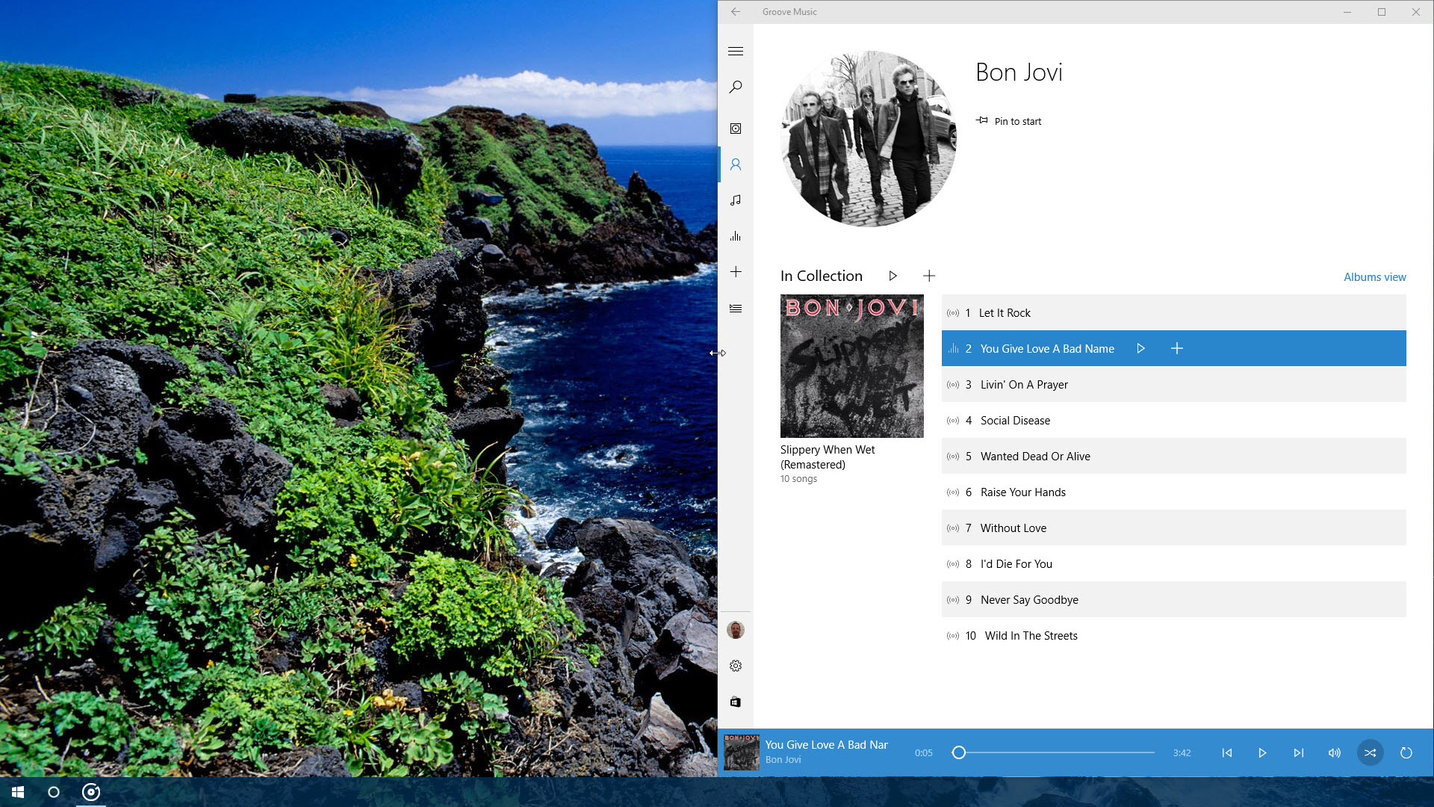
Task: Open Now Playing bars icon in sidebar
Action: pos(736,236)
